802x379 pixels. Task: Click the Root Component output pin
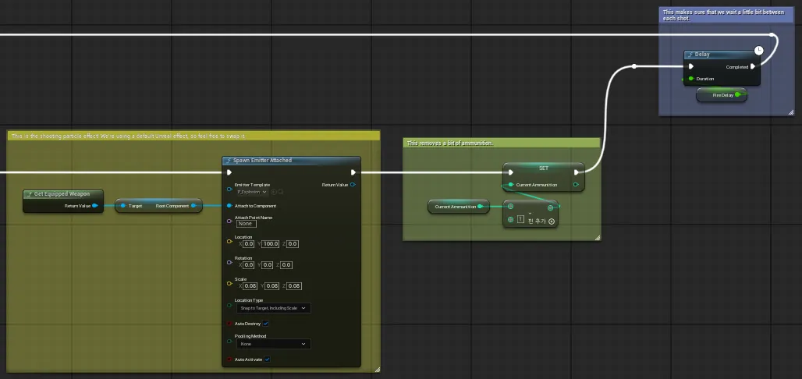pos(193,206)
